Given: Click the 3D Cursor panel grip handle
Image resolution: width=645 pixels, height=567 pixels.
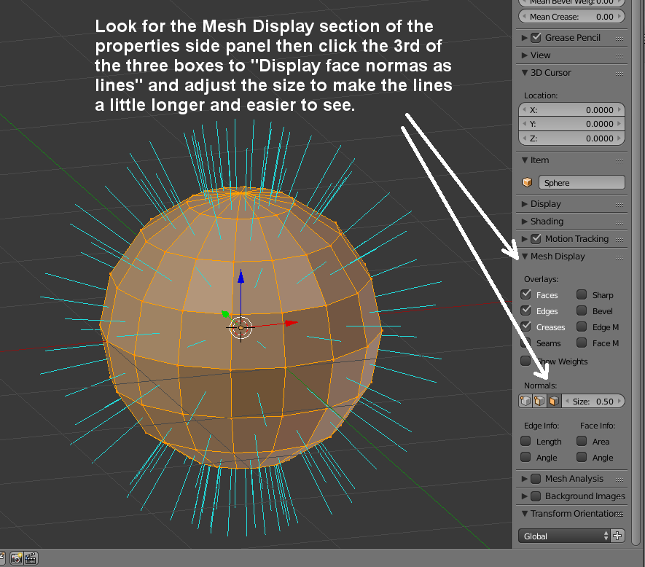Looking at the screenshot, I should (x=619, y=74).
